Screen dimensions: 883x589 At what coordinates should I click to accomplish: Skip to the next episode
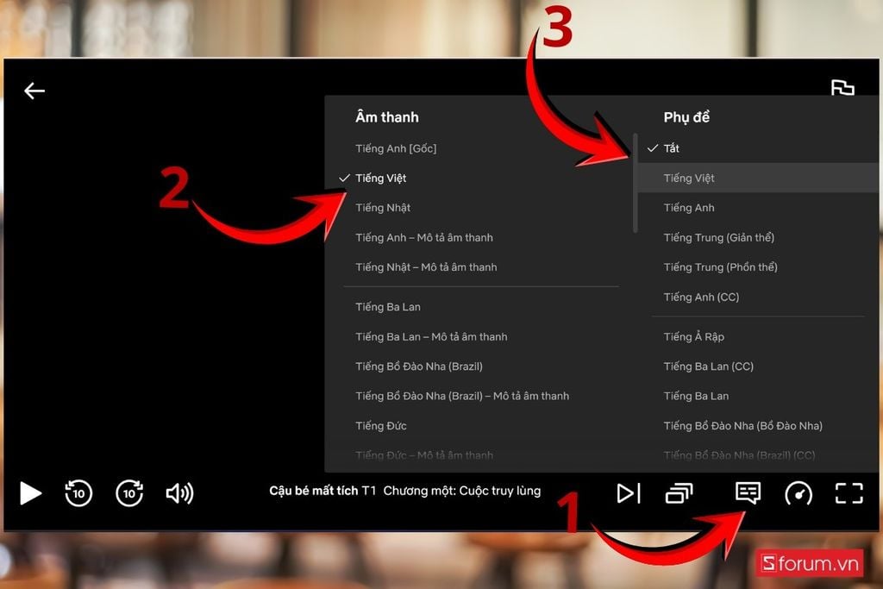click(629, 492)
